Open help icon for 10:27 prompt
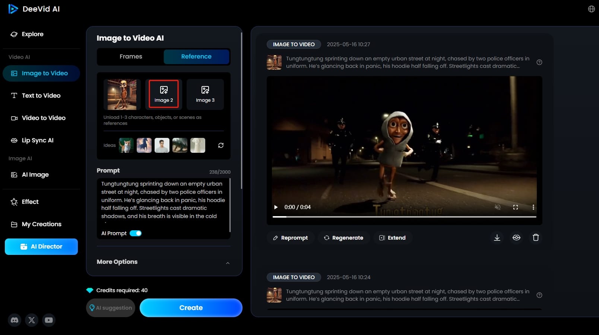 [x=539, y=62]
